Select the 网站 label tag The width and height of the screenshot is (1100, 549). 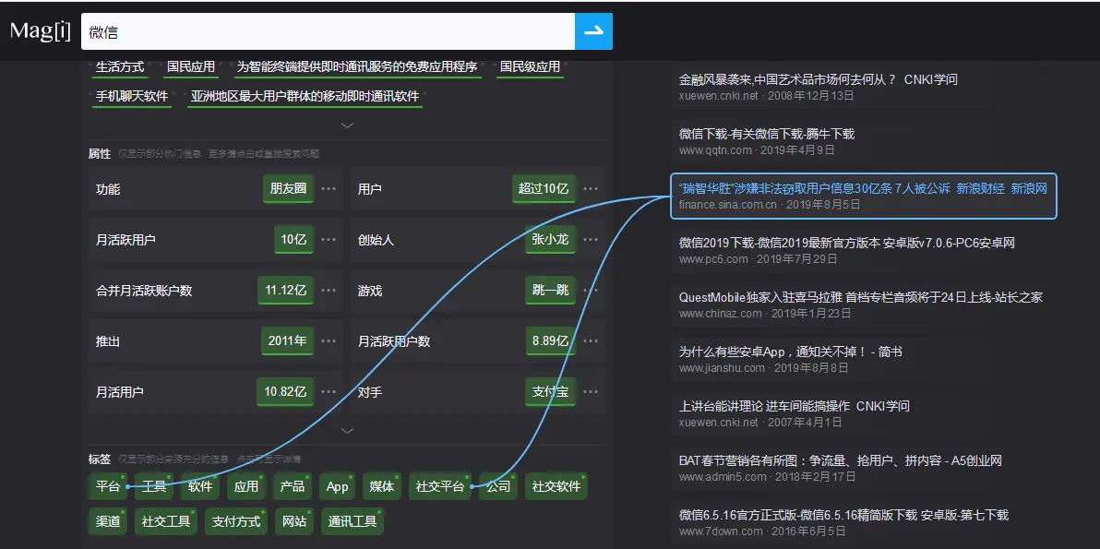[x=294, y=521]
